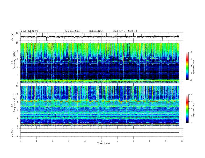Click the "-5" label on ch.1 colorbar
The height and width of the screenshot is (158, 205).
(191, 66)
